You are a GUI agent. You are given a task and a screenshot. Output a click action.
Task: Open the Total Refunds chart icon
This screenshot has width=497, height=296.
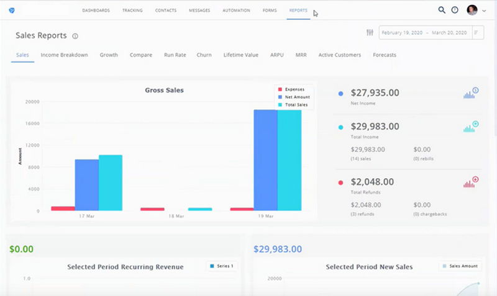pos(471,182)
